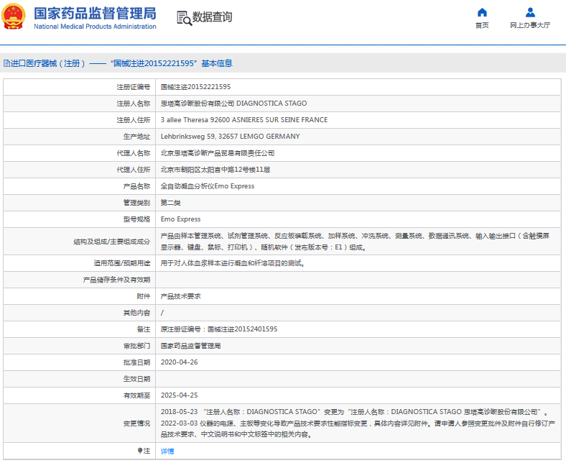
Task: Click 国家药品监督管理局 site title
Action: pos(95,14)
